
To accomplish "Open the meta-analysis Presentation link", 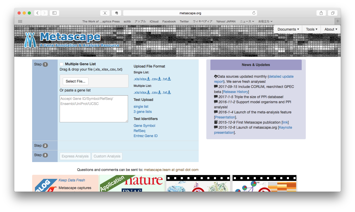I will (x=225, y=117).
